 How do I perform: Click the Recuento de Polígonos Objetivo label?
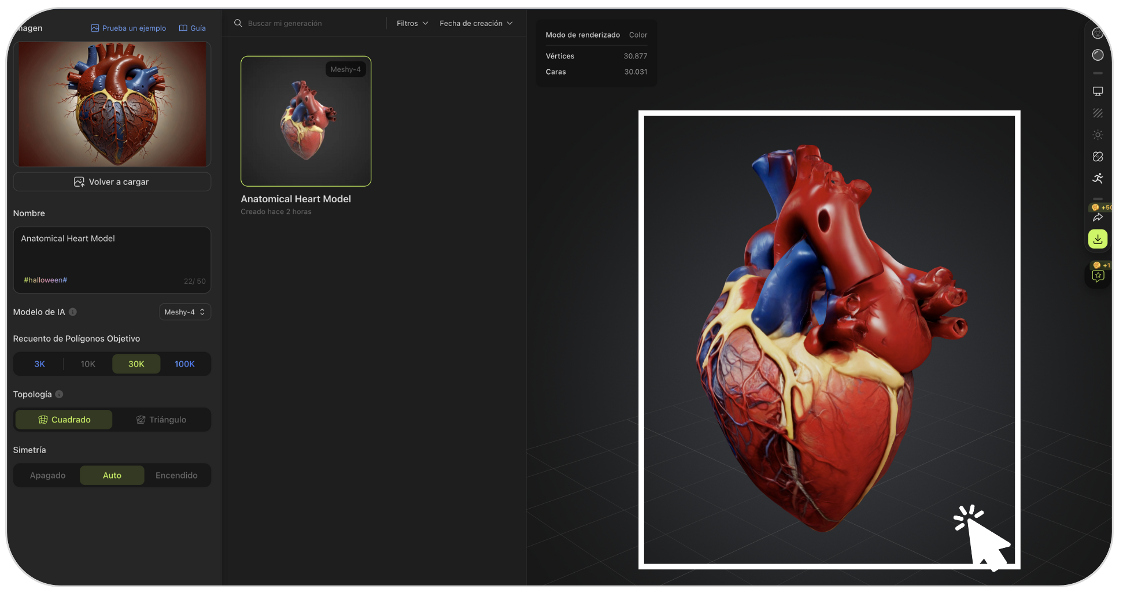click(x=76, y=339)
